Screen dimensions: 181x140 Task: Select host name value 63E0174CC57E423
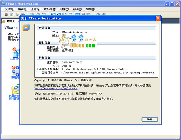(72, 62)
